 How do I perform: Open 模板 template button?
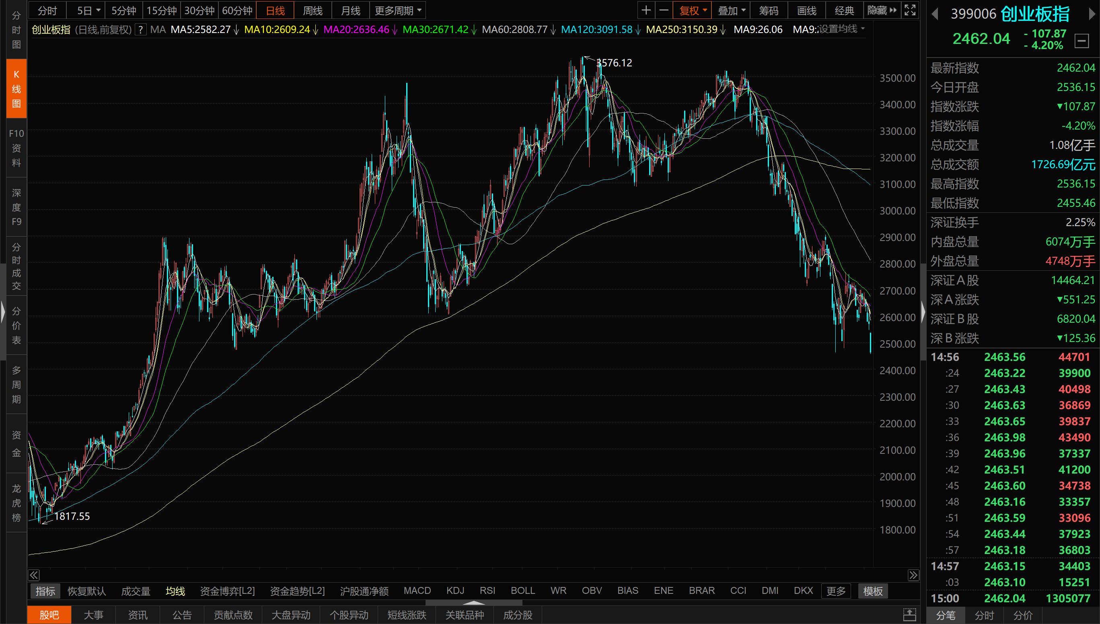(x=873, y=591)
